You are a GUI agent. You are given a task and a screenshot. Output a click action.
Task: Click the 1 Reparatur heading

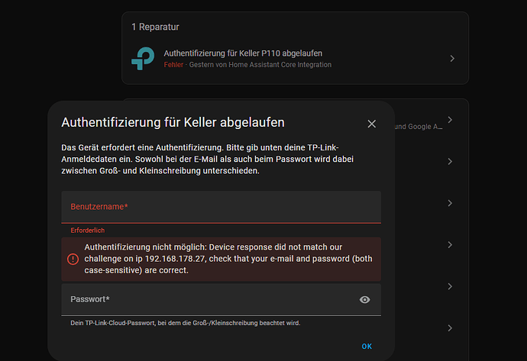click(x=155, y=27)
